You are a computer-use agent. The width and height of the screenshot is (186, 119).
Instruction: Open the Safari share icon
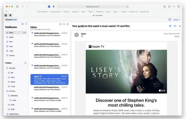169,7
